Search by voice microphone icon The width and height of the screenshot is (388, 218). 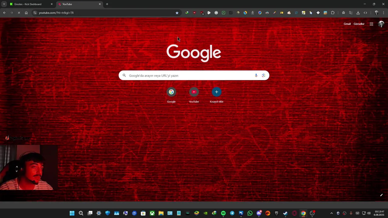point(256,75)
